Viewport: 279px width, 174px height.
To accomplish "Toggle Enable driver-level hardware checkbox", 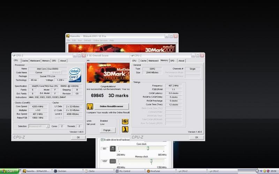I will [102, 140].
